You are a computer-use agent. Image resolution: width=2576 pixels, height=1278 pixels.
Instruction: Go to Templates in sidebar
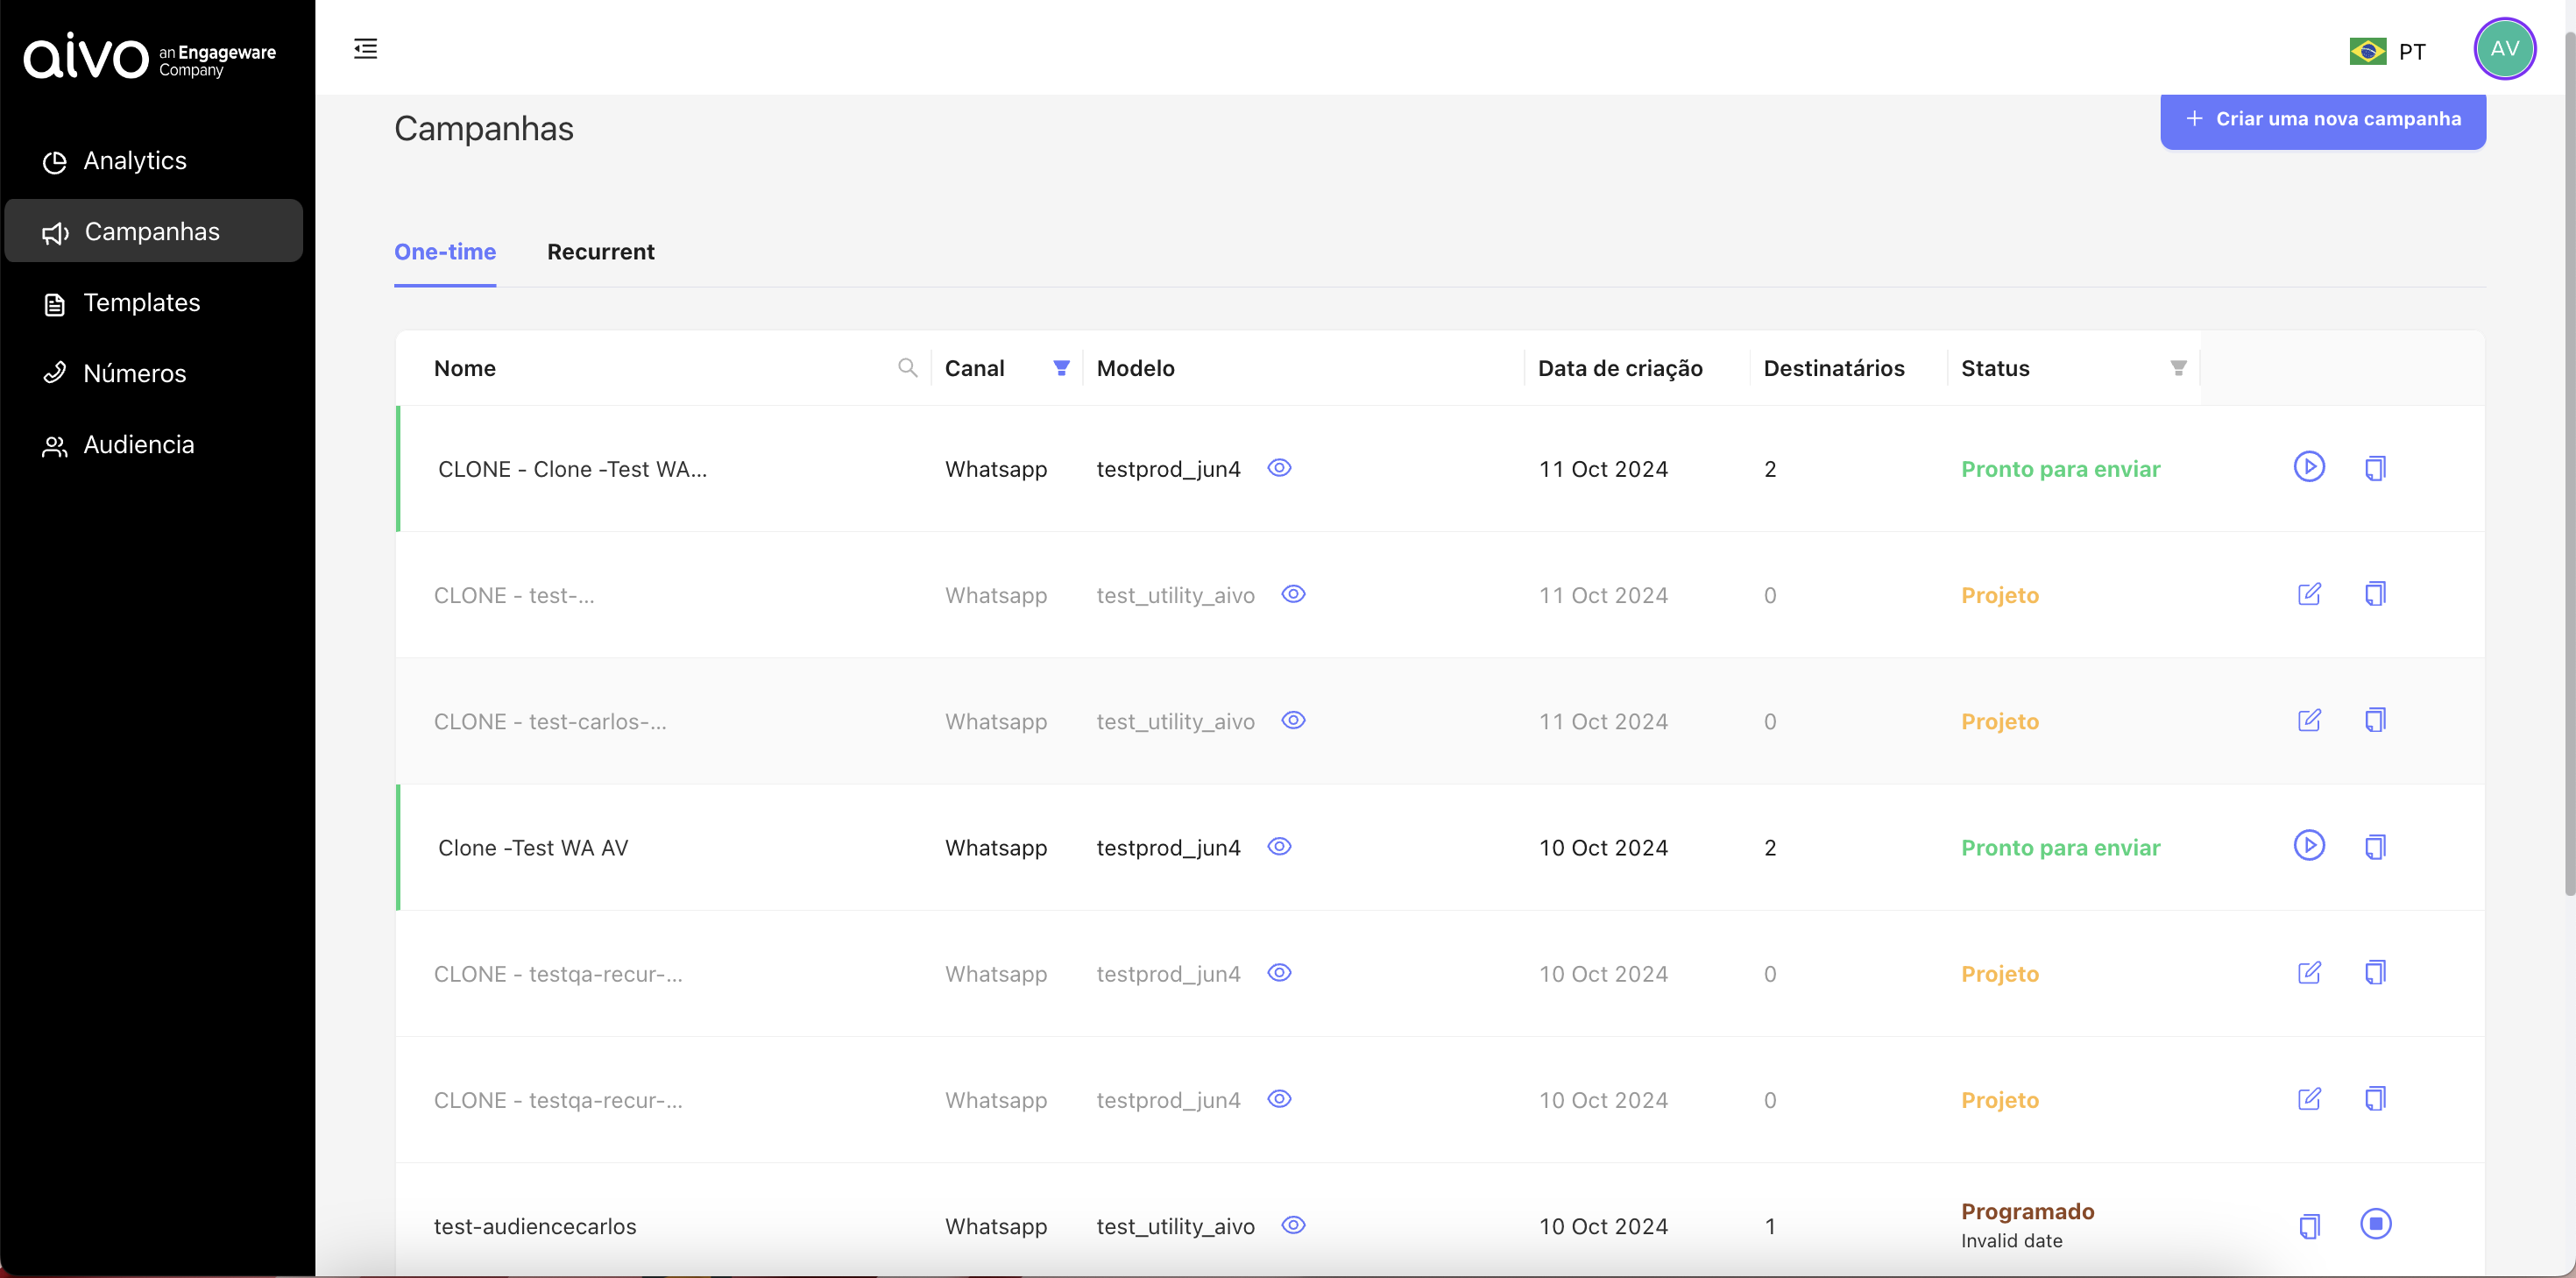point(141,302)
